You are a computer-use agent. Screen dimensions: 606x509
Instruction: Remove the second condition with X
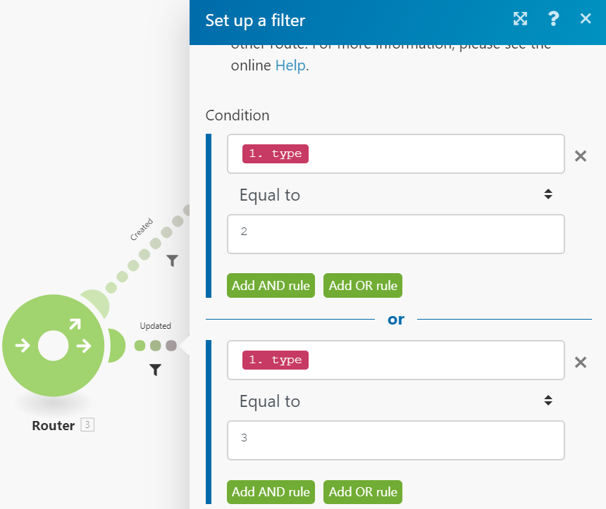[x=581, y=363]
